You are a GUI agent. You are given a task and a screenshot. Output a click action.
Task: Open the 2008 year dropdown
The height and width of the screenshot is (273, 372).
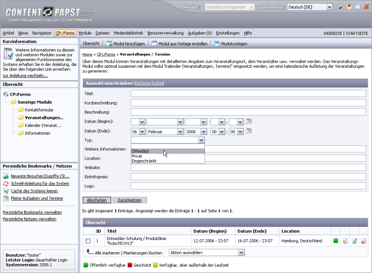[x=196, y=131]
